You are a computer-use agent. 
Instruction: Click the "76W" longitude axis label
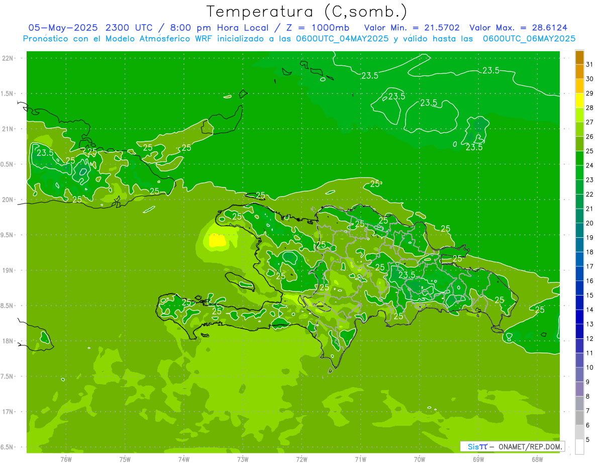click(66, 459)
